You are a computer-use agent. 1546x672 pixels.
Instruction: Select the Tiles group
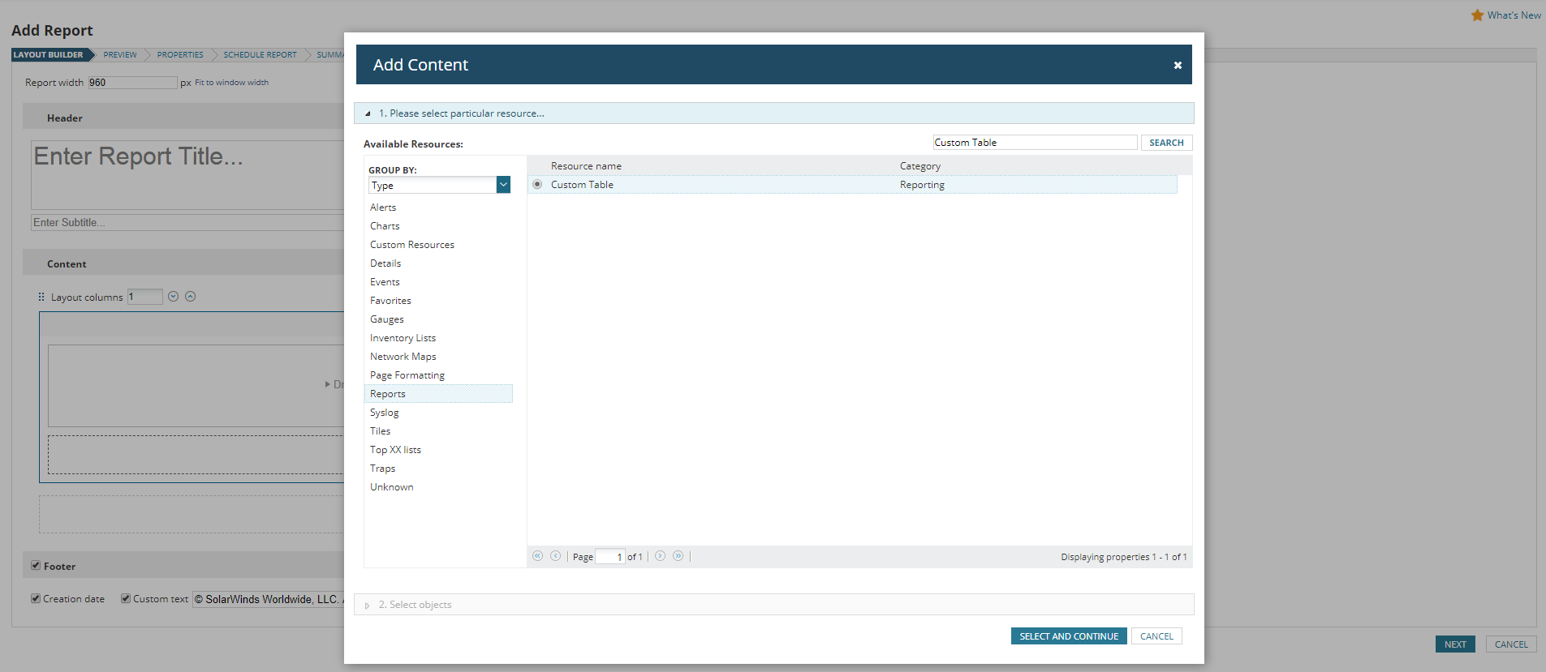pos(381,431)
